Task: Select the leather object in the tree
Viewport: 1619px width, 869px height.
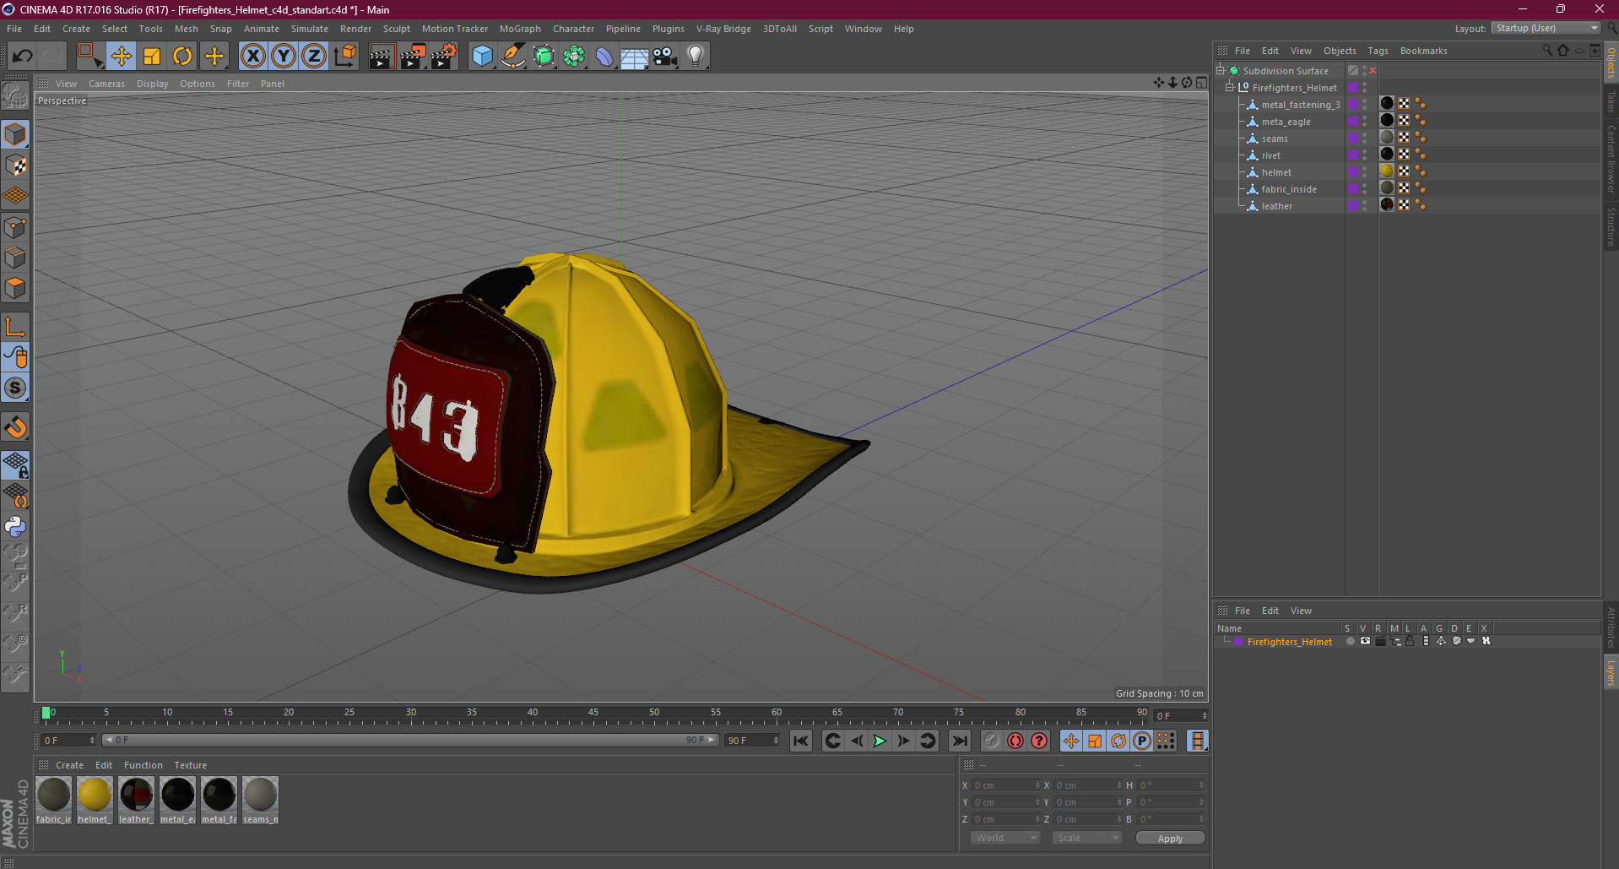Action: tap(1276, 206)
